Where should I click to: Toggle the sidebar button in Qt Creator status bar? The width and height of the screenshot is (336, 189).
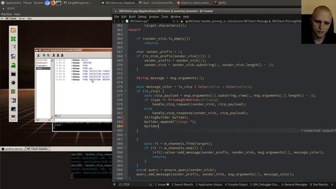click(x=114, y=184)
